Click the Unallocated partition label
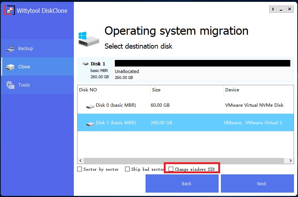 coord(127,71)
